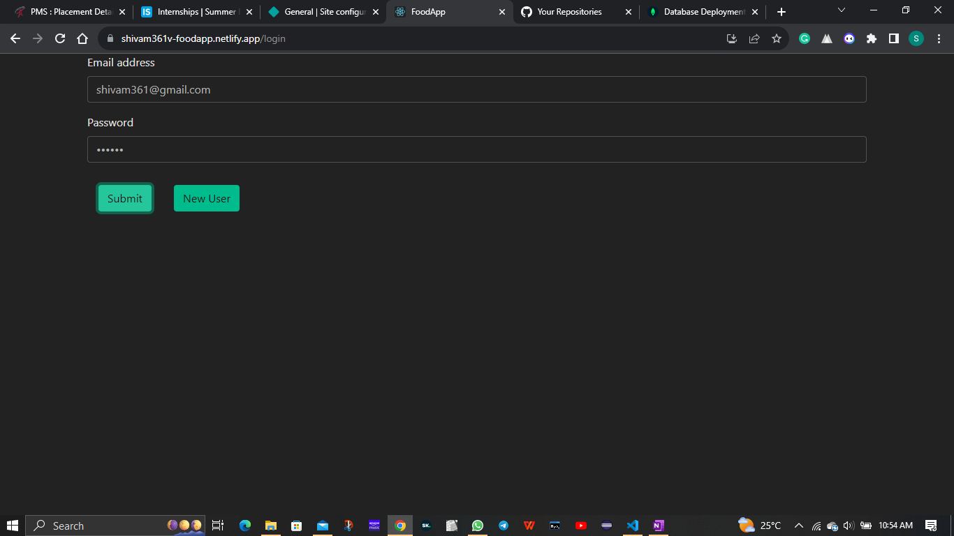Viewport: 954px width, 536px height.
Task: Open the tab search chevron
Action: click(x=842, y=11)
